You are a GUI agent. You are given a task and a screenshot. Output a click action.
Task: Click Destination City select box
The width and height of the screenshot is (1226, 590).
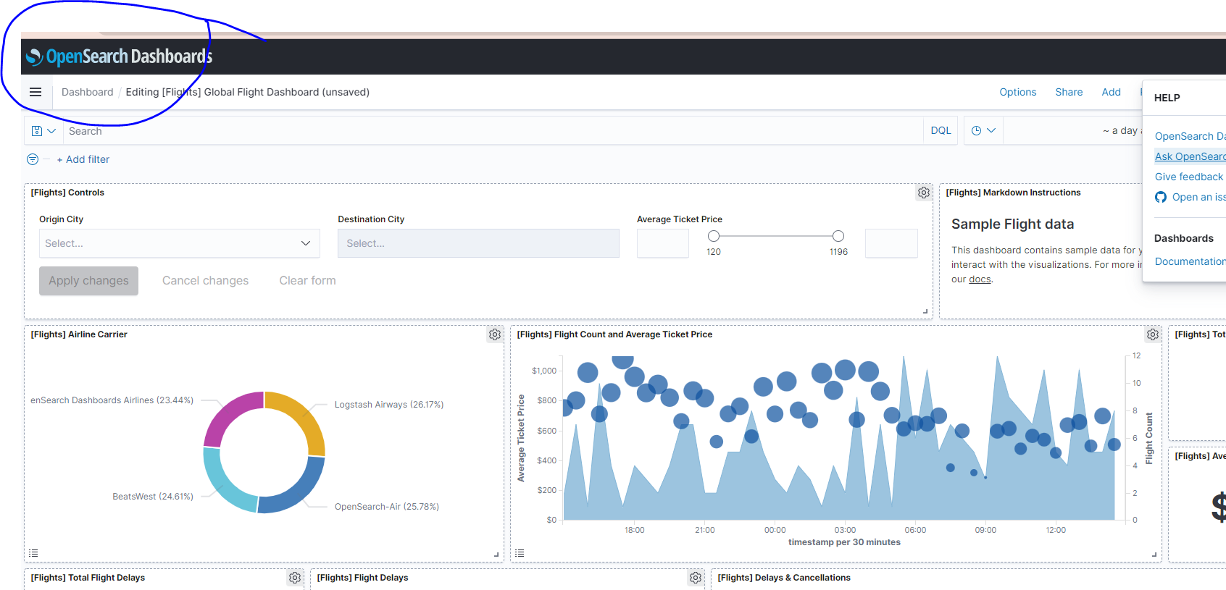[478, 243]
